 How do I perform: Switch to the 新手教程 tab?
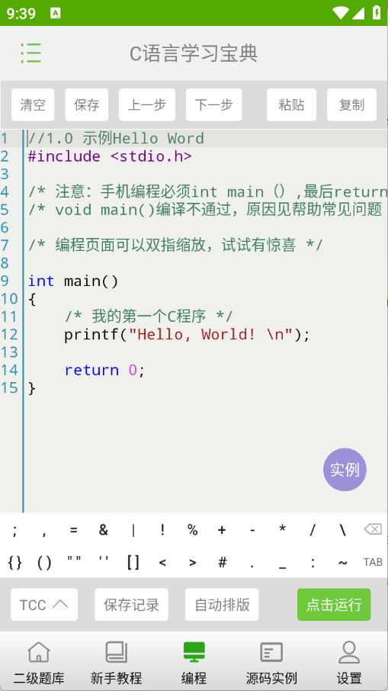[x=117, y=662]
